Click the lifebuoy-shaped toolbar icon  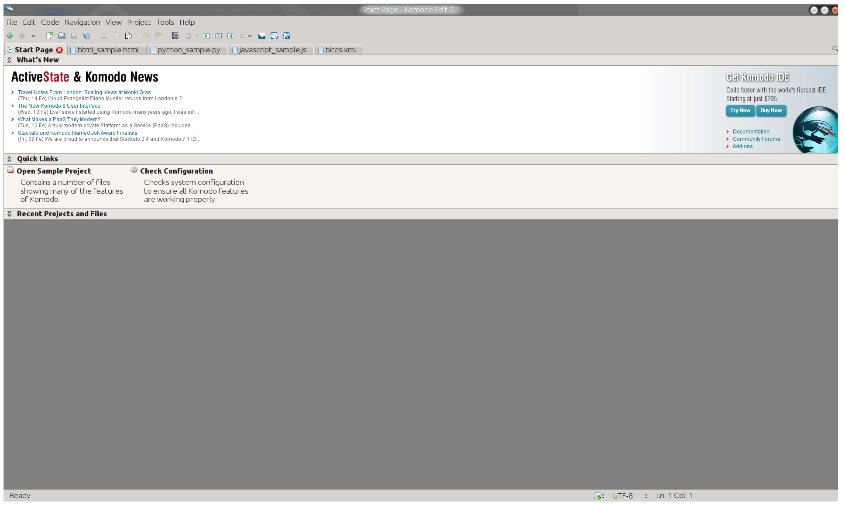[x=175, y=36]
